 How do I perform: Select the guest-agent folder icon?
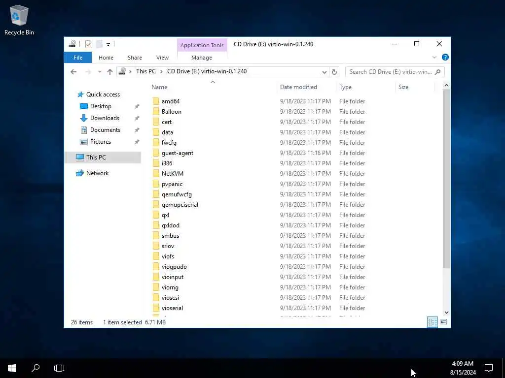coord(156,153)
